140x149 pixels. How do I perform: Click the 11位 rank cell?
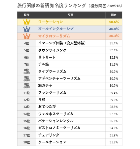pyautogui.click(x=27, y=93)
